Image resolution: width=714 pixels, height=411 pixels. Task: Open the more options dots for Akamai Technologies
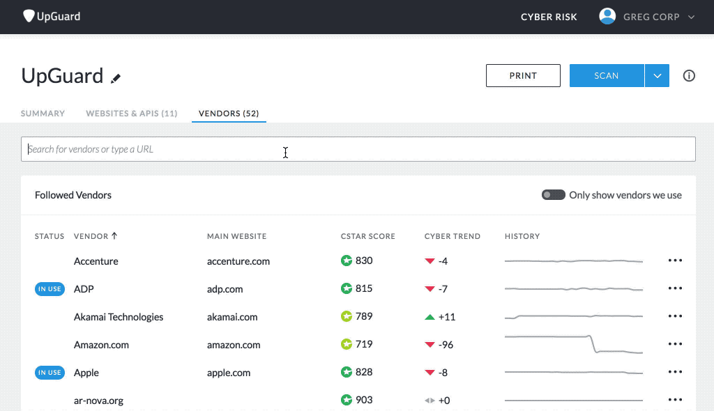[x=675, y=316]
